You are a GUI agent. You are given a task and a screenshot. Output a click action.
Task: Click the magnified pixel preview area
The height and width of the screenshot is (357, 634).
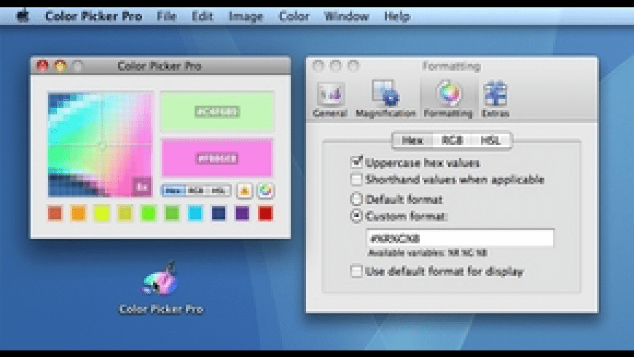tap(100, 145)
